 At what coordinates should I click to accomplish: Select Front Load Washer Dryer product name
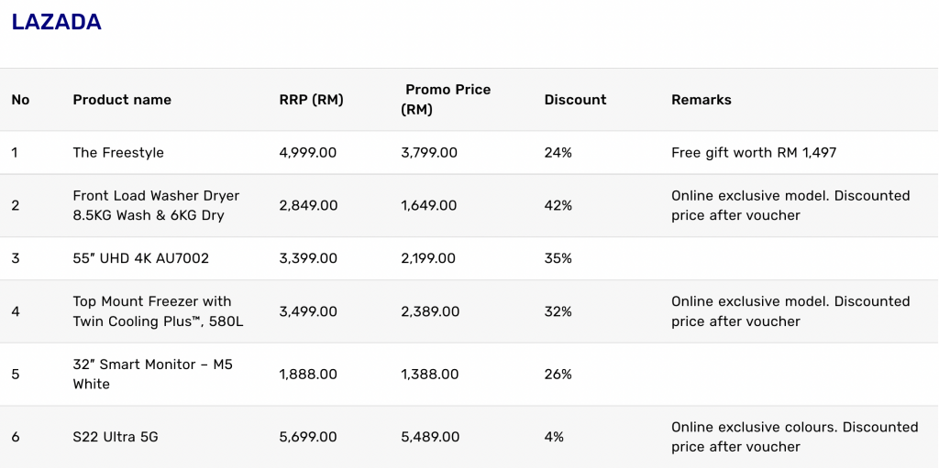[156, 205]
